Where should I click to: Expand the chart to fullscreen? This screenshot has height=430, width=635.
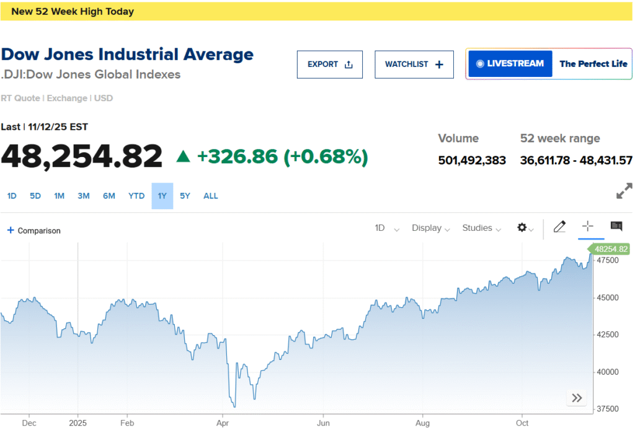click(624, 191)
